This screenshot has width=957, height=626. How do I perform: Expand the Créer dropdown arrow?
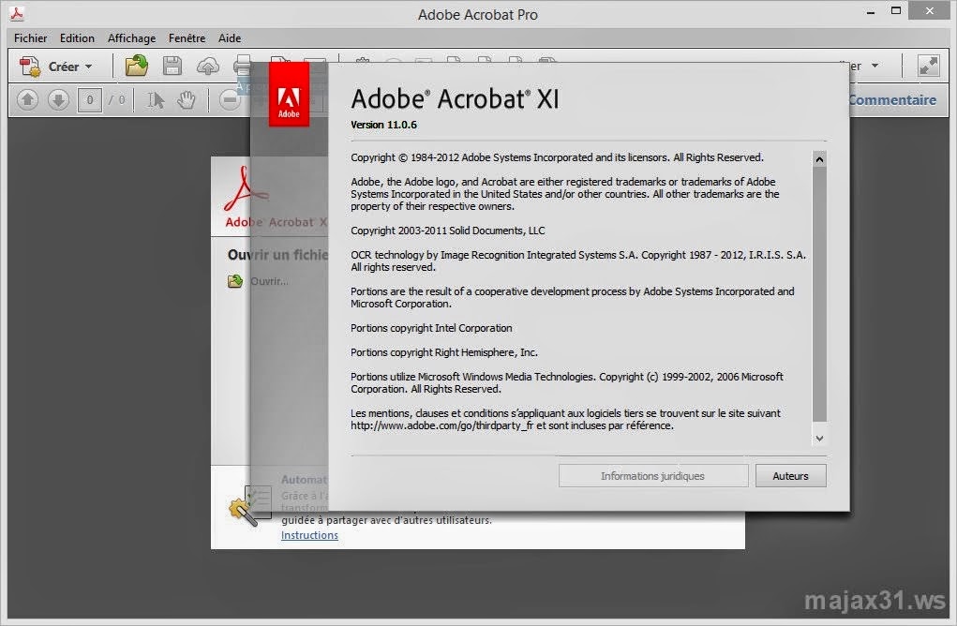89,67
